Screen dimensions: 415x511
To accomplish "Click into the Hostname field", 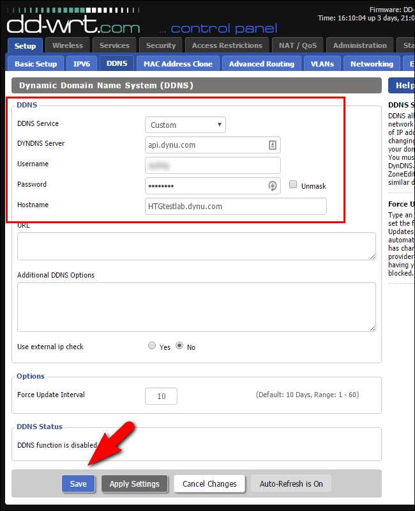I will pyautogui.click(x=236, y=207).
